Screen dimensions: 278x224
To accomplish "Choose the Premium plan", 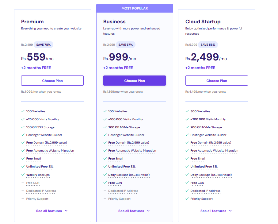I will [52, 81].
